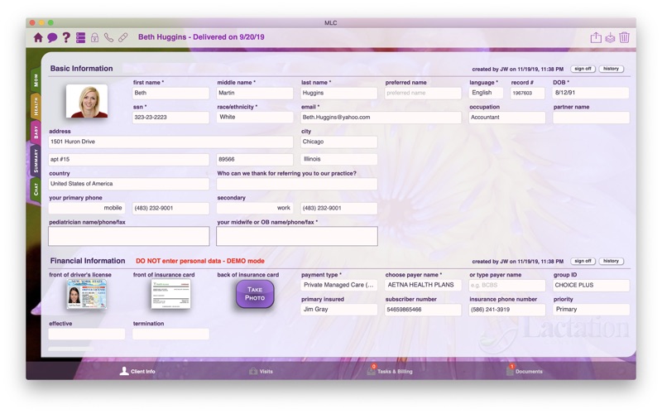Click the city field Chicago
662x414 pixels.
point(339,142)
